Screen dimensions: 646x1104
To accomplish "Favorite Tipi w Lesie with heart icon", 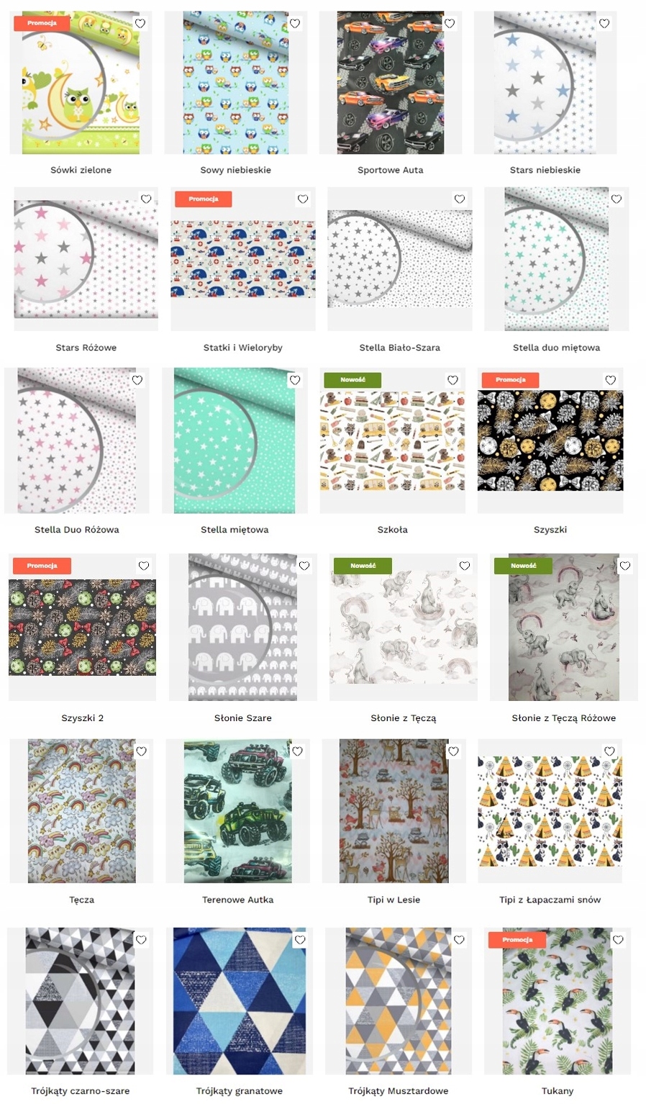I will coord(453,751).
